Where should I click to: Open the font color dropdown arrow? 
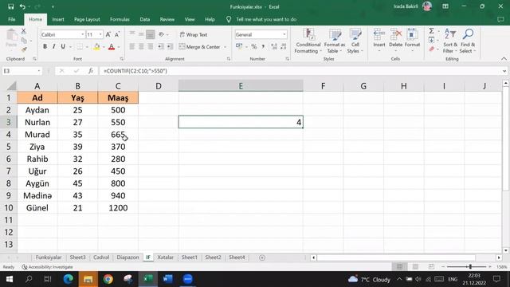[119, 47]
